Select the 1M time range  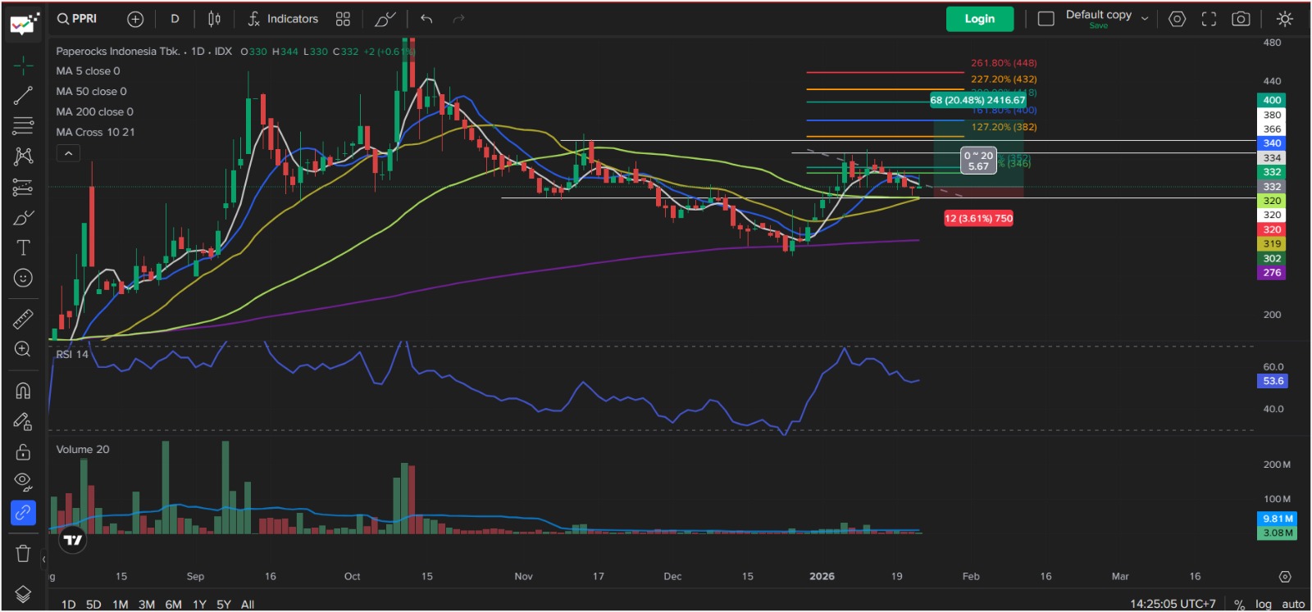click(121, 605)
